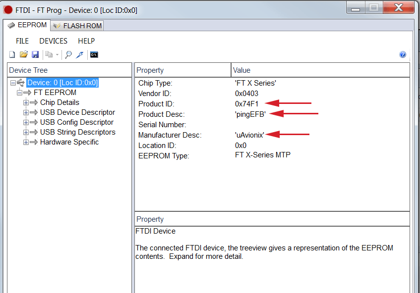The image size is (420, 293).
Task: Click the blue help question mark icon
Action: click(403, 54)
